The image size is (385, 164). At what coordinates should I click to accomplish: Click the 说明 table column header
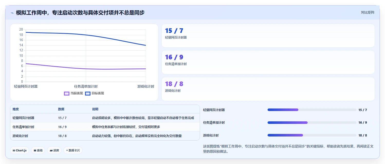coord(95,109)
